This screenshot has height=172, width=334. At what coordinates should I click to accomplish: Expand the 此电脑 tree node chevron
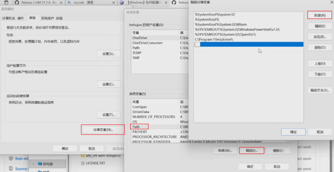33,164
